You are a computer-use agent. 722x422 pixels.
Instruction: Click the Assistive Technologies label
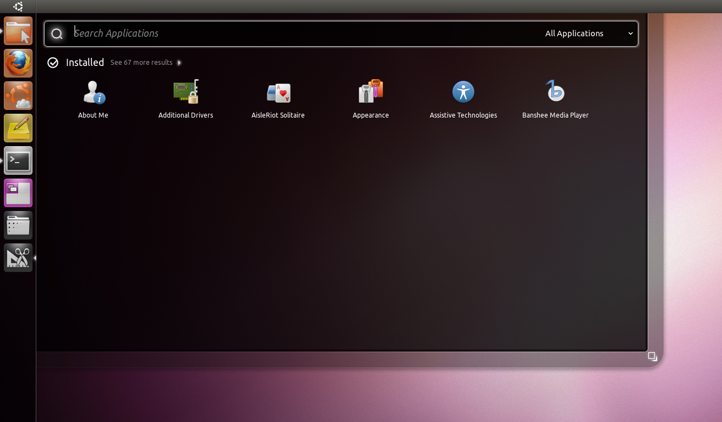(x=463, y=115)
